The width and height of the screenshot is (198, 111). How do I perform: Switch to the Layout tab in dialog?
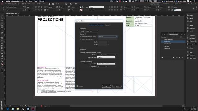107,25
